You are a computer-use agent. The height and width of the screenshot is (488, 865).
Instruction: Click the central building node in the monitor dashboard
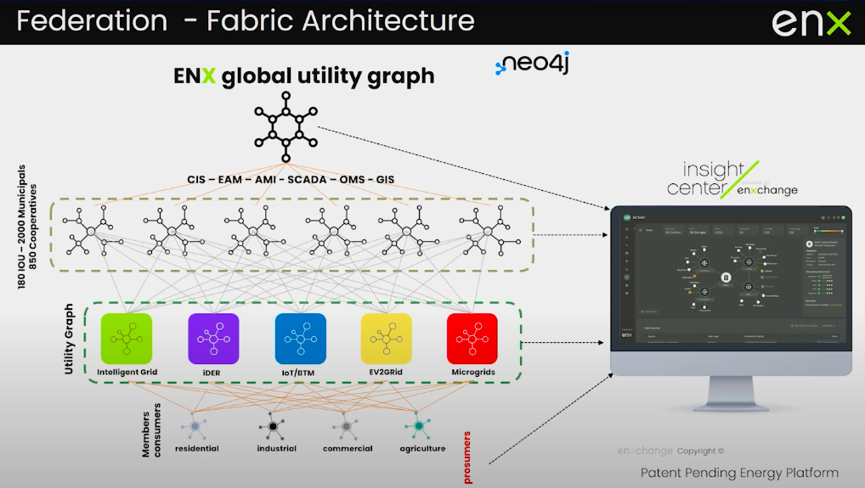[726, 278]
